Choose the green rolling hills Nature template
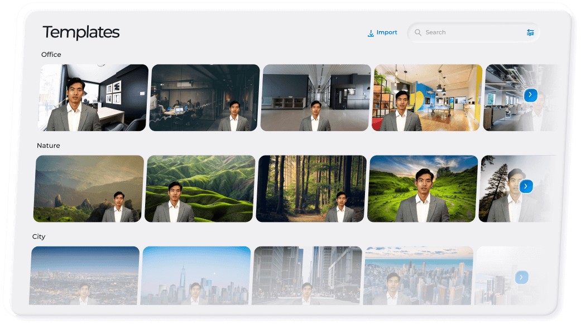This screenshot has width=581, height=324. (x=199, y=188)
